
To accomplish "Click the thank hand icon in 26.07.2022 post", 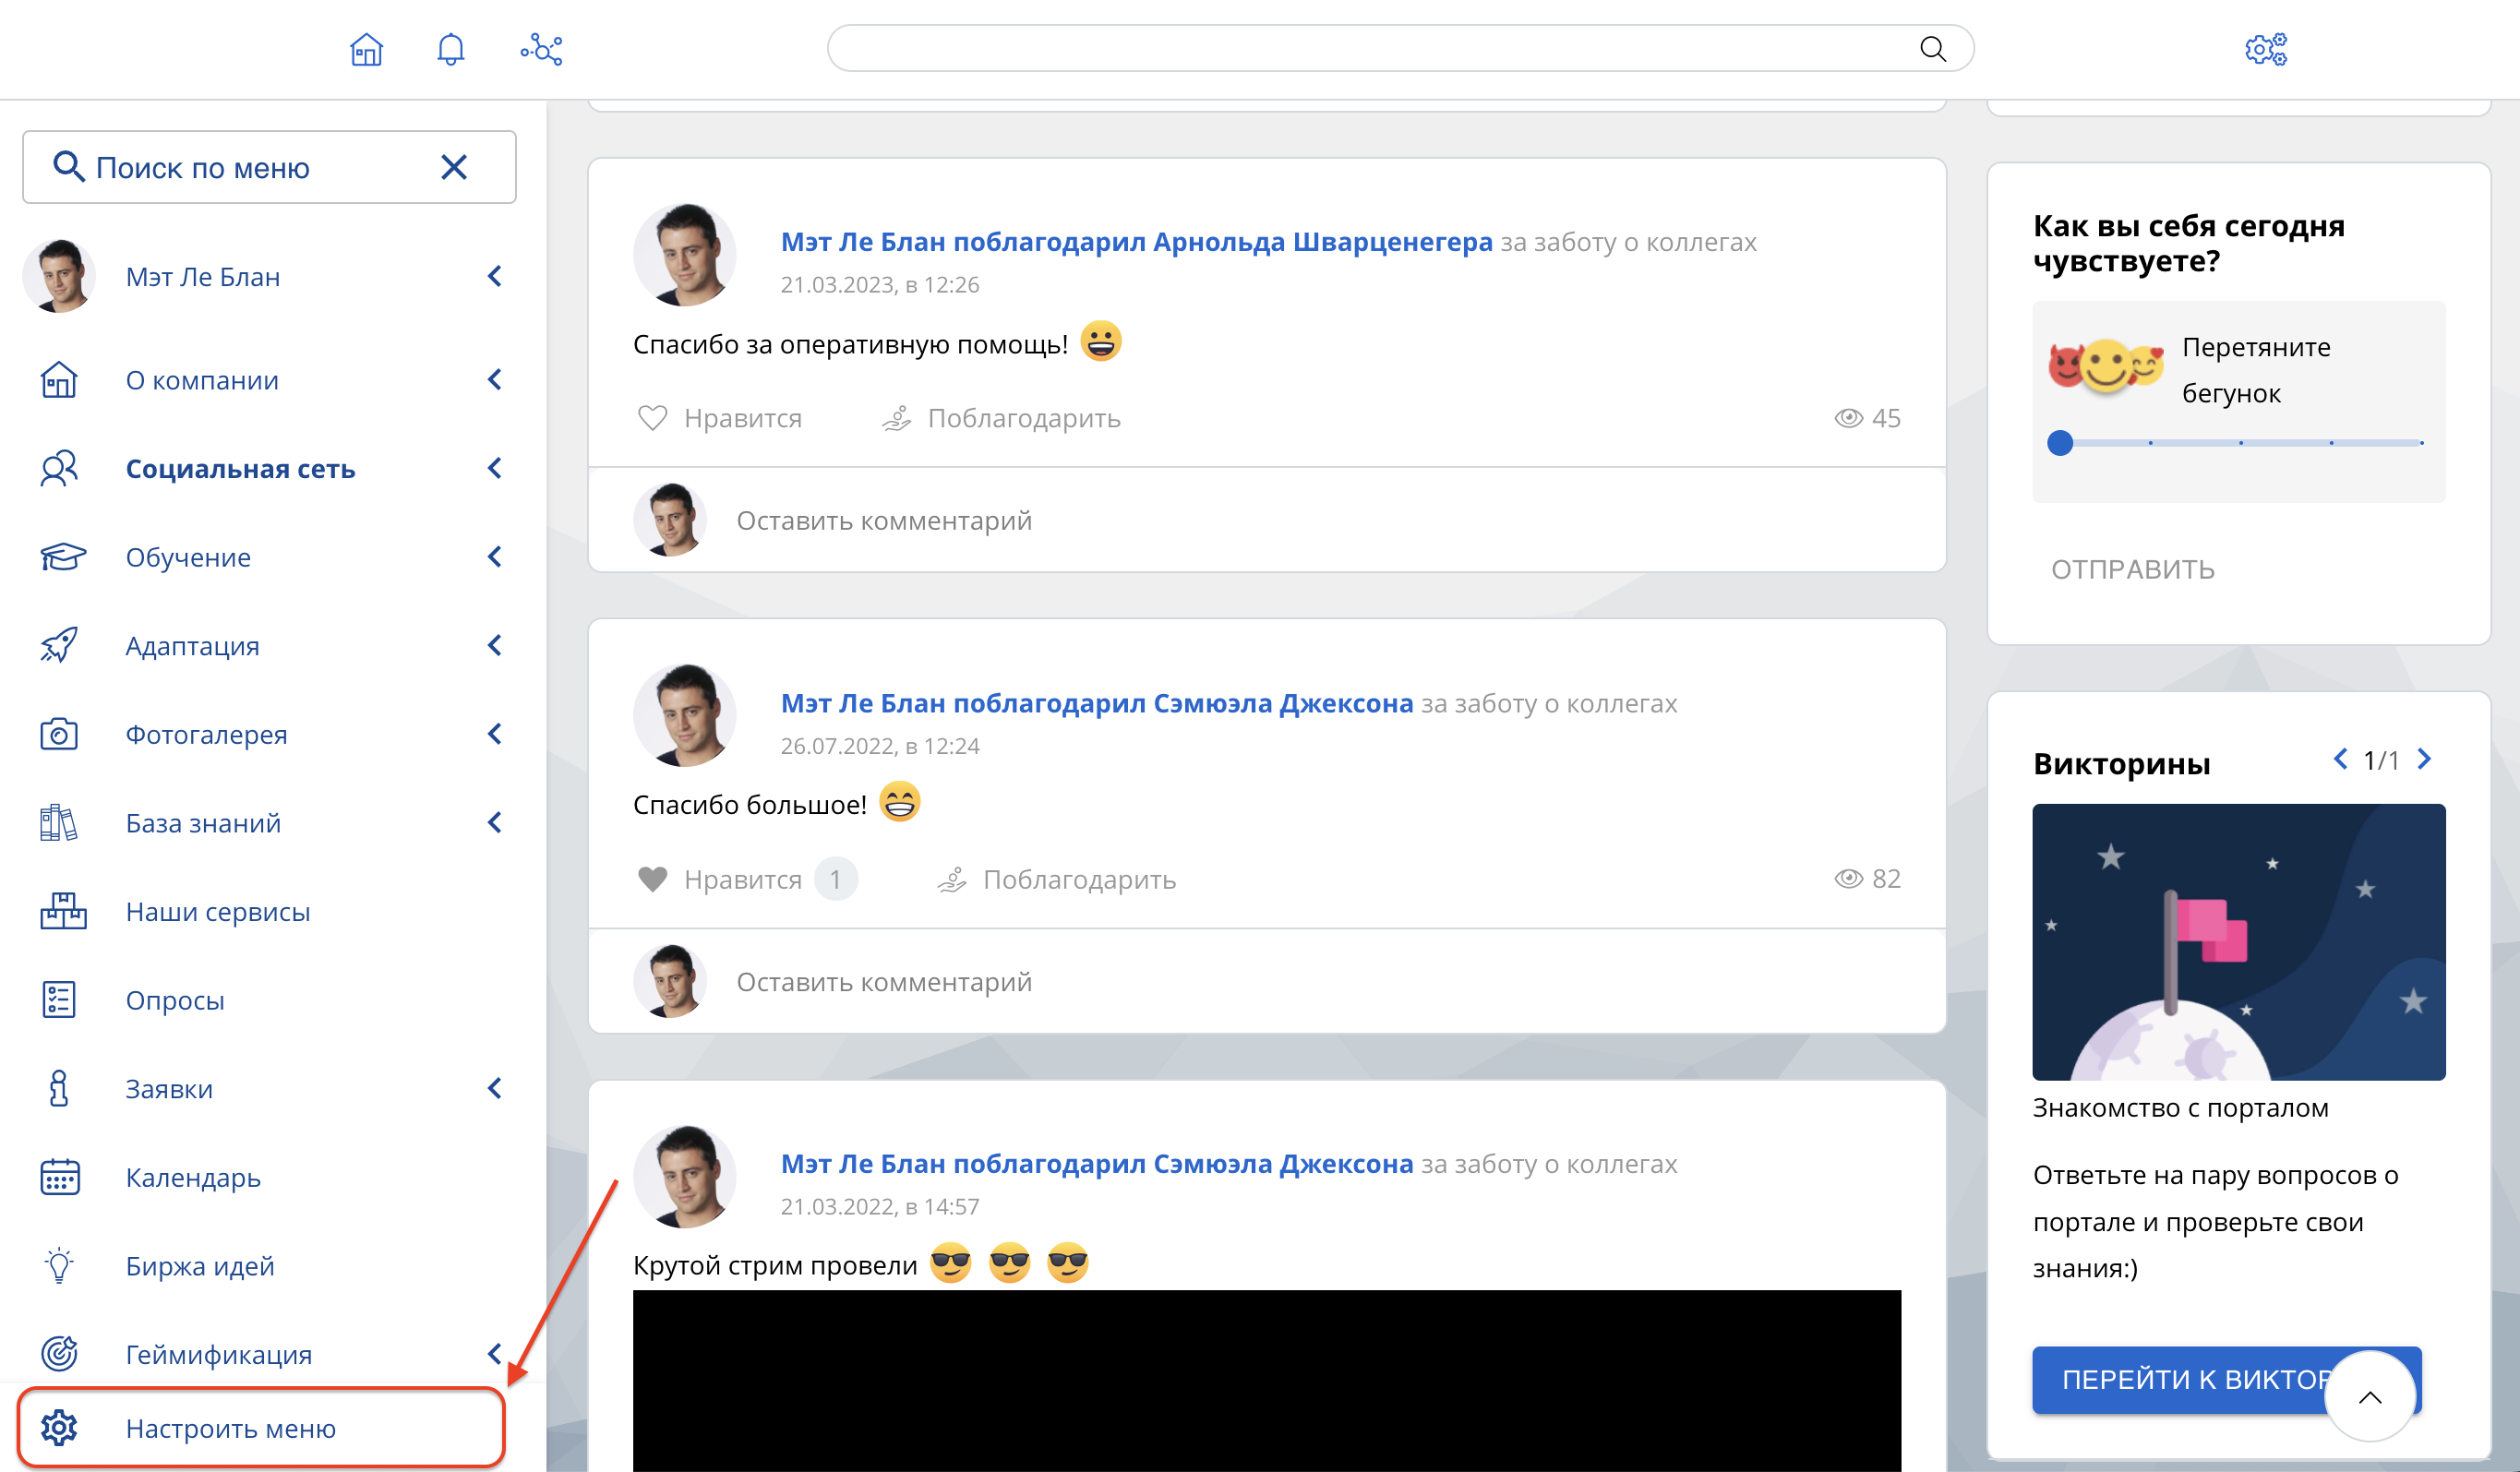I will [952, 879].
